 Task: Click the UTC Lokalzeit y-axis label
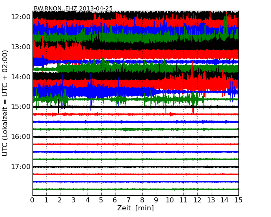coord(5,103)
